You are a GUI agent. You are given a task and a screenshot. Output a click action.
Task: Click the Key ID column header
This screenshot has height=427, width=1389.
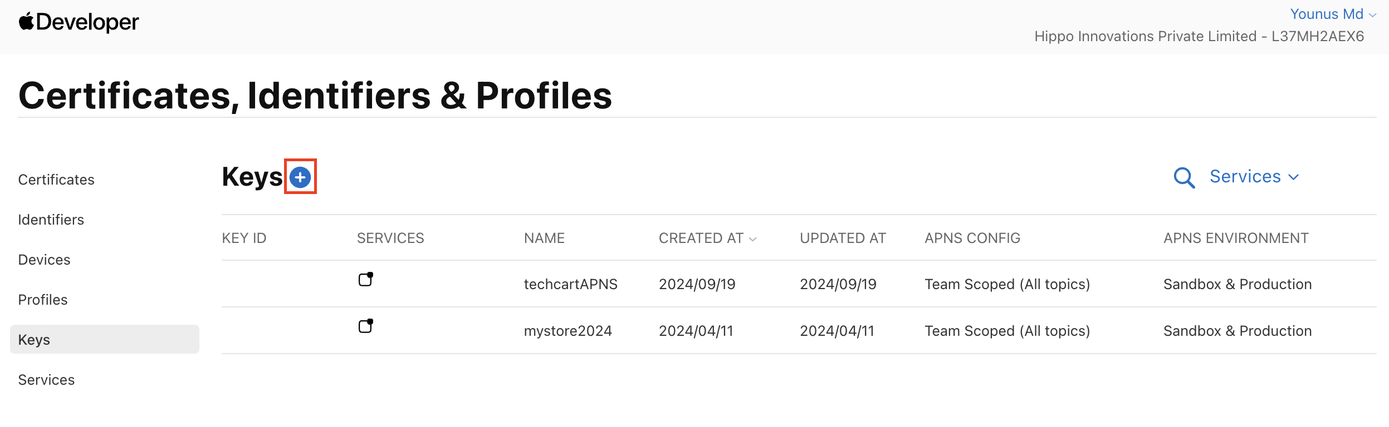(x=244, y=238)
